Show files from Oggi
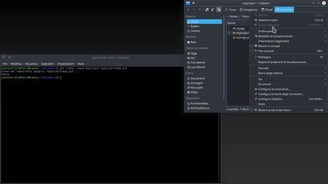Image resolution: width=328 pixels, height=184 pixels. tap(204, 53)
